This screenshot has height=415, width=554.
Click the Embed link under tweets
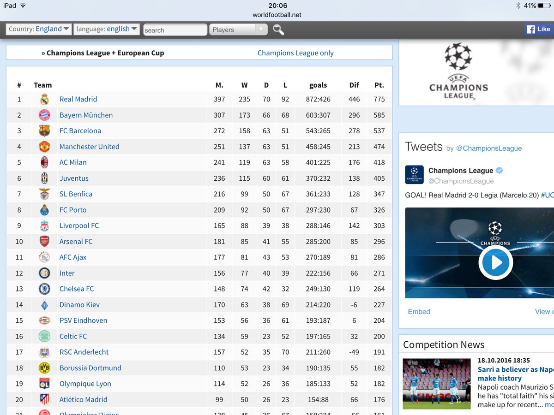click(x=419, y=312)
